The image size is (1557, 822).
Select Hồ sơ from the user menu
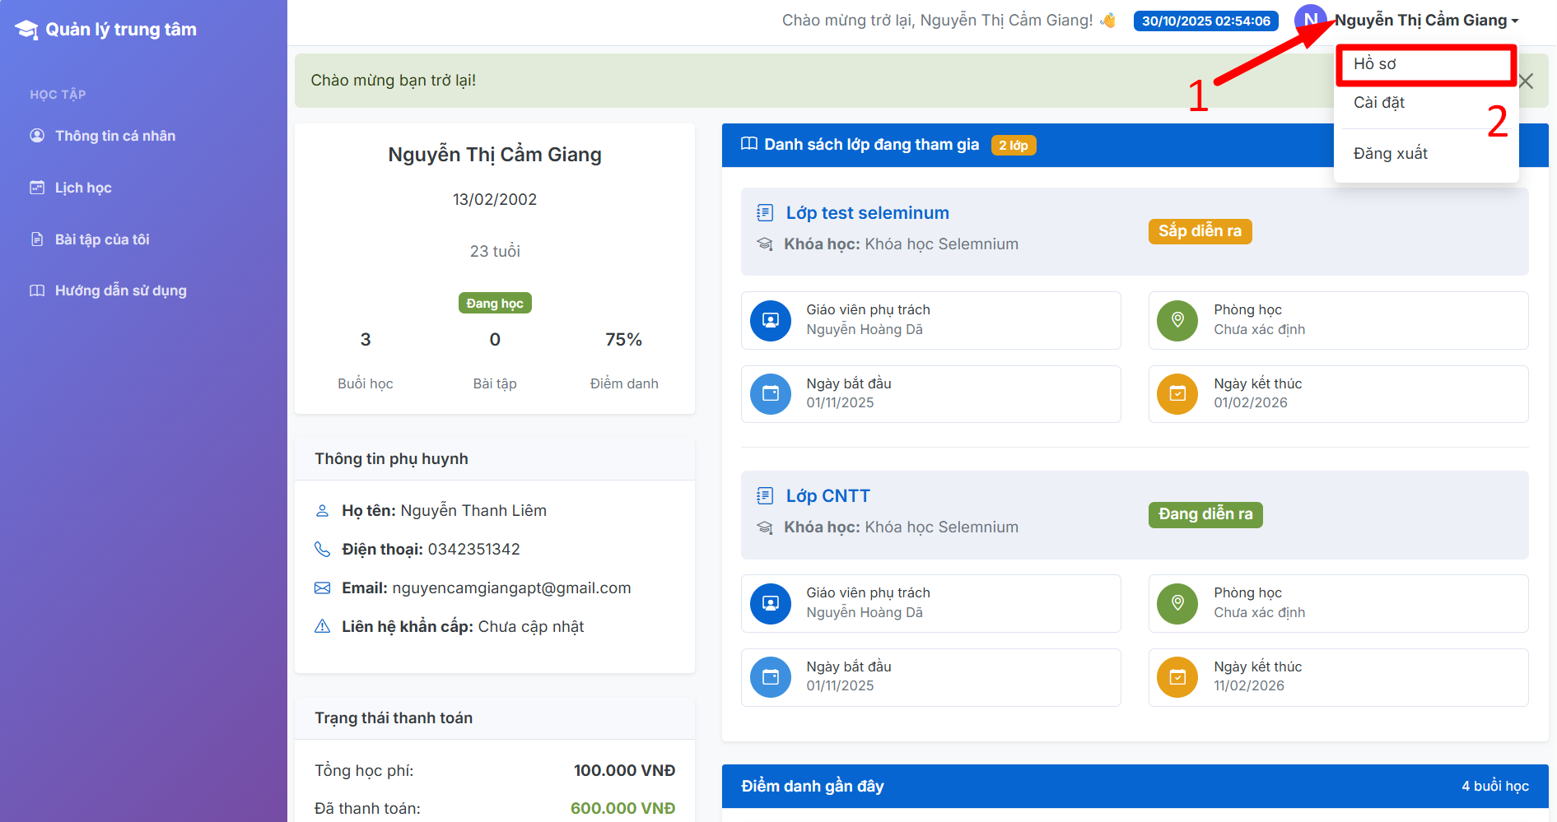(x=1375, y=64)
